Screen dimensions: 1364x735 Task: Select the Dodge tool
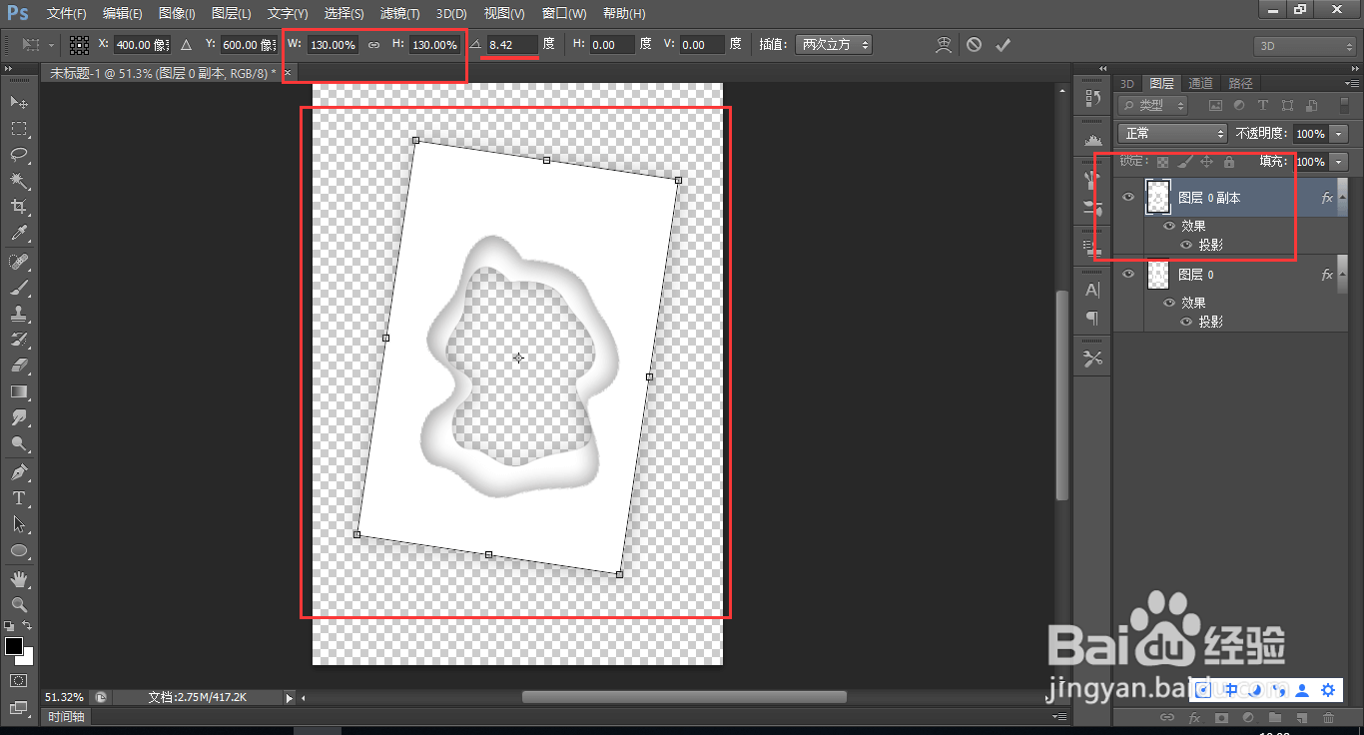pos(19,444)
